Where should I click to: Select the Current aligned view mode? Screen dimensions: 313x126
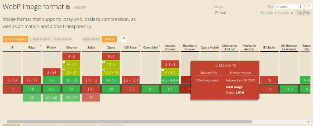click(15, 39)
